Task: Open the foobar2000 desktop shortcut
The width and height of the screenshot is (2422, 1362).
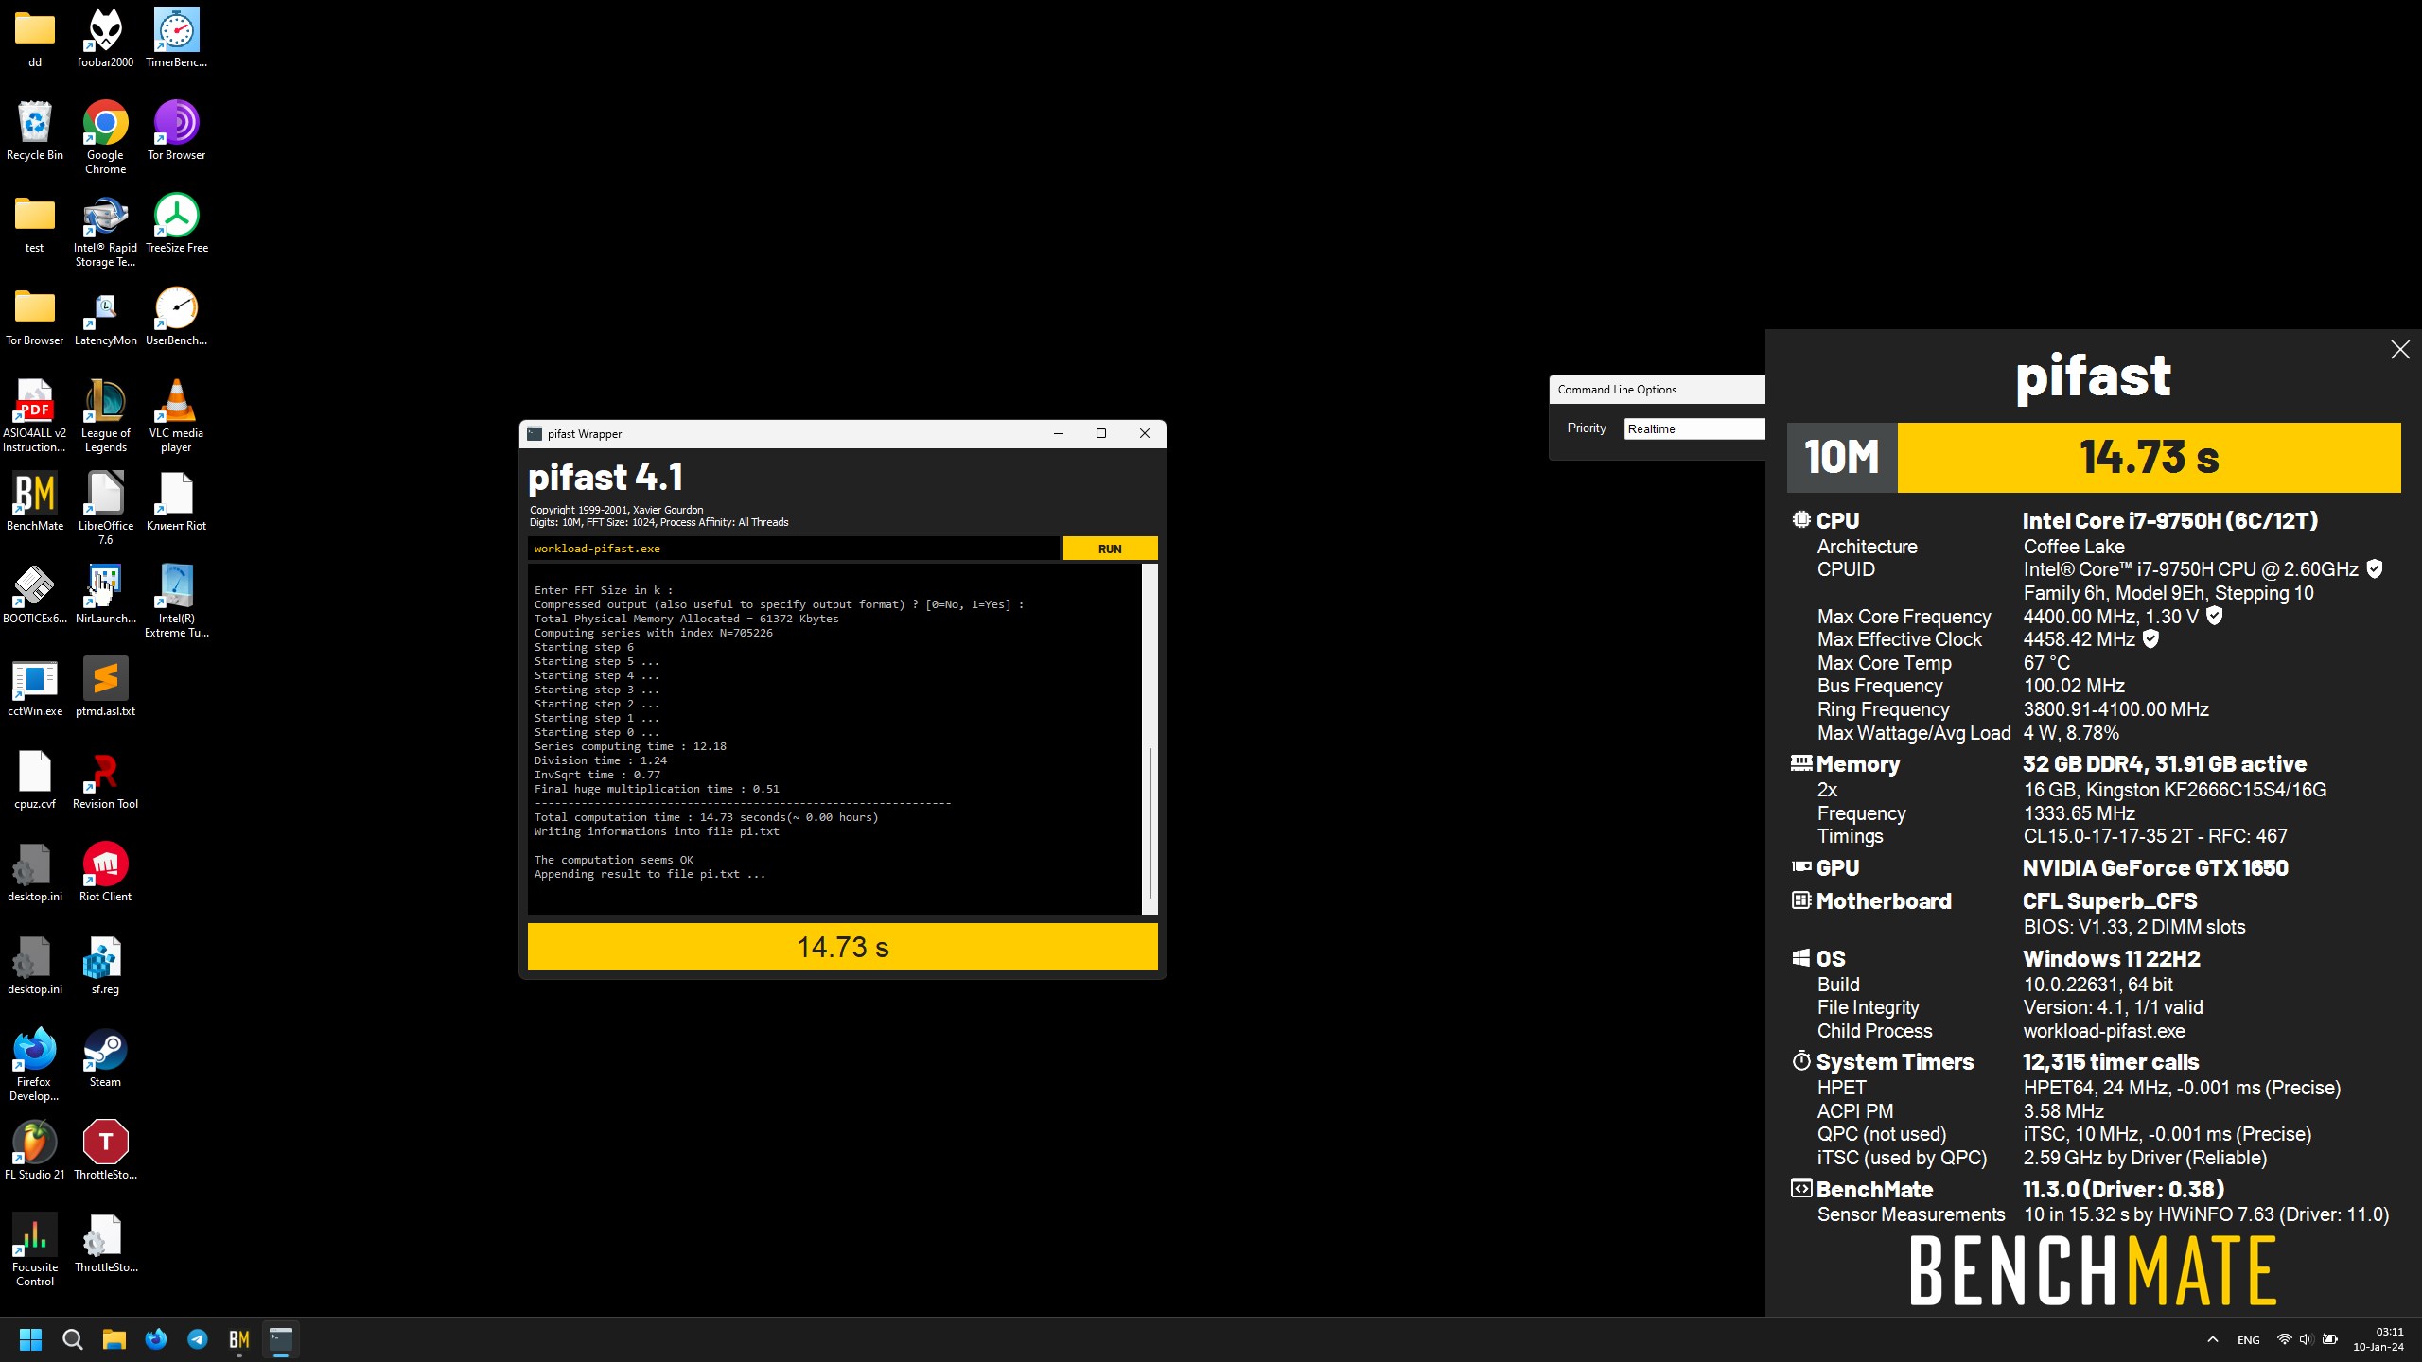Action: [105, 38]
